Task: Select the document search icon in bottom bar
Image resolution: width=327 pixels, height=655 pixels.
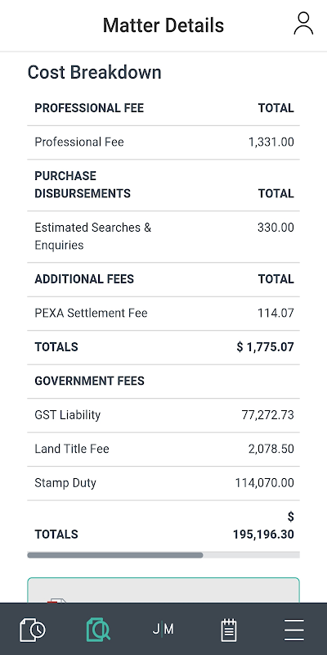Action: pyautogui.click(x=98, y=629)
